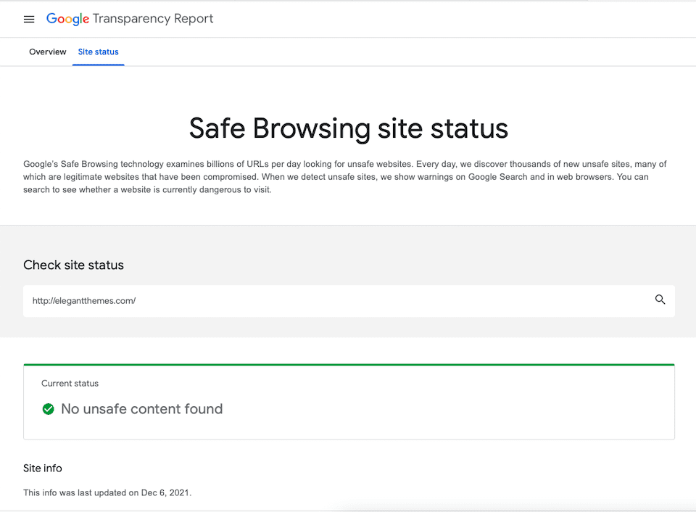This screenshot has width=696, height=512.
Task: Click the green bar atop the status card
Action: click(x=348, y=365)
